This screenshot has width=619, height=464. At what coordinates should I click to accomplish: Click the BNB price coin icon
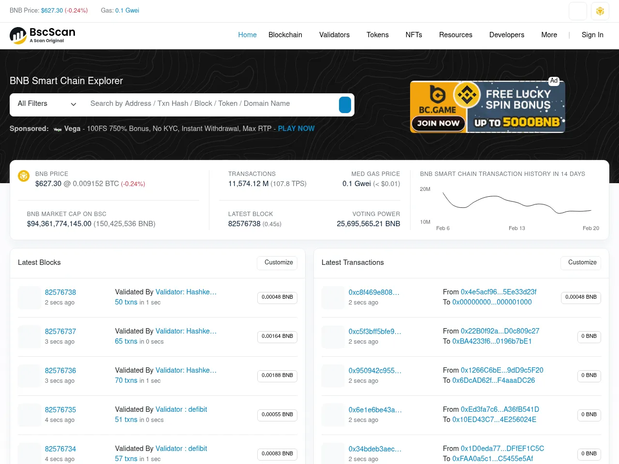coord(24,176)
